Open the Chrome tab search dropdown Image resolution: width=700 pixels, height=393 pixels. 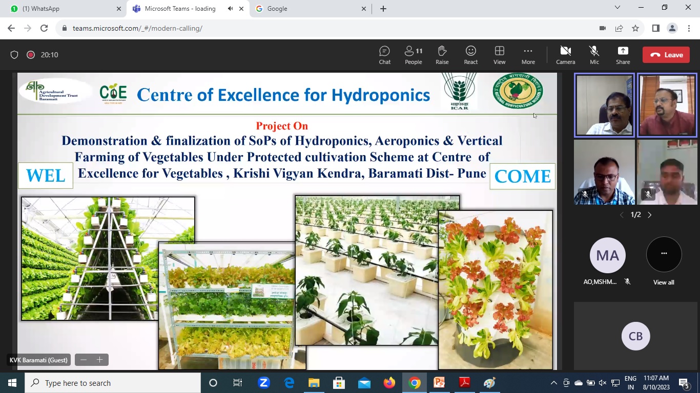(x=617, y=8)
